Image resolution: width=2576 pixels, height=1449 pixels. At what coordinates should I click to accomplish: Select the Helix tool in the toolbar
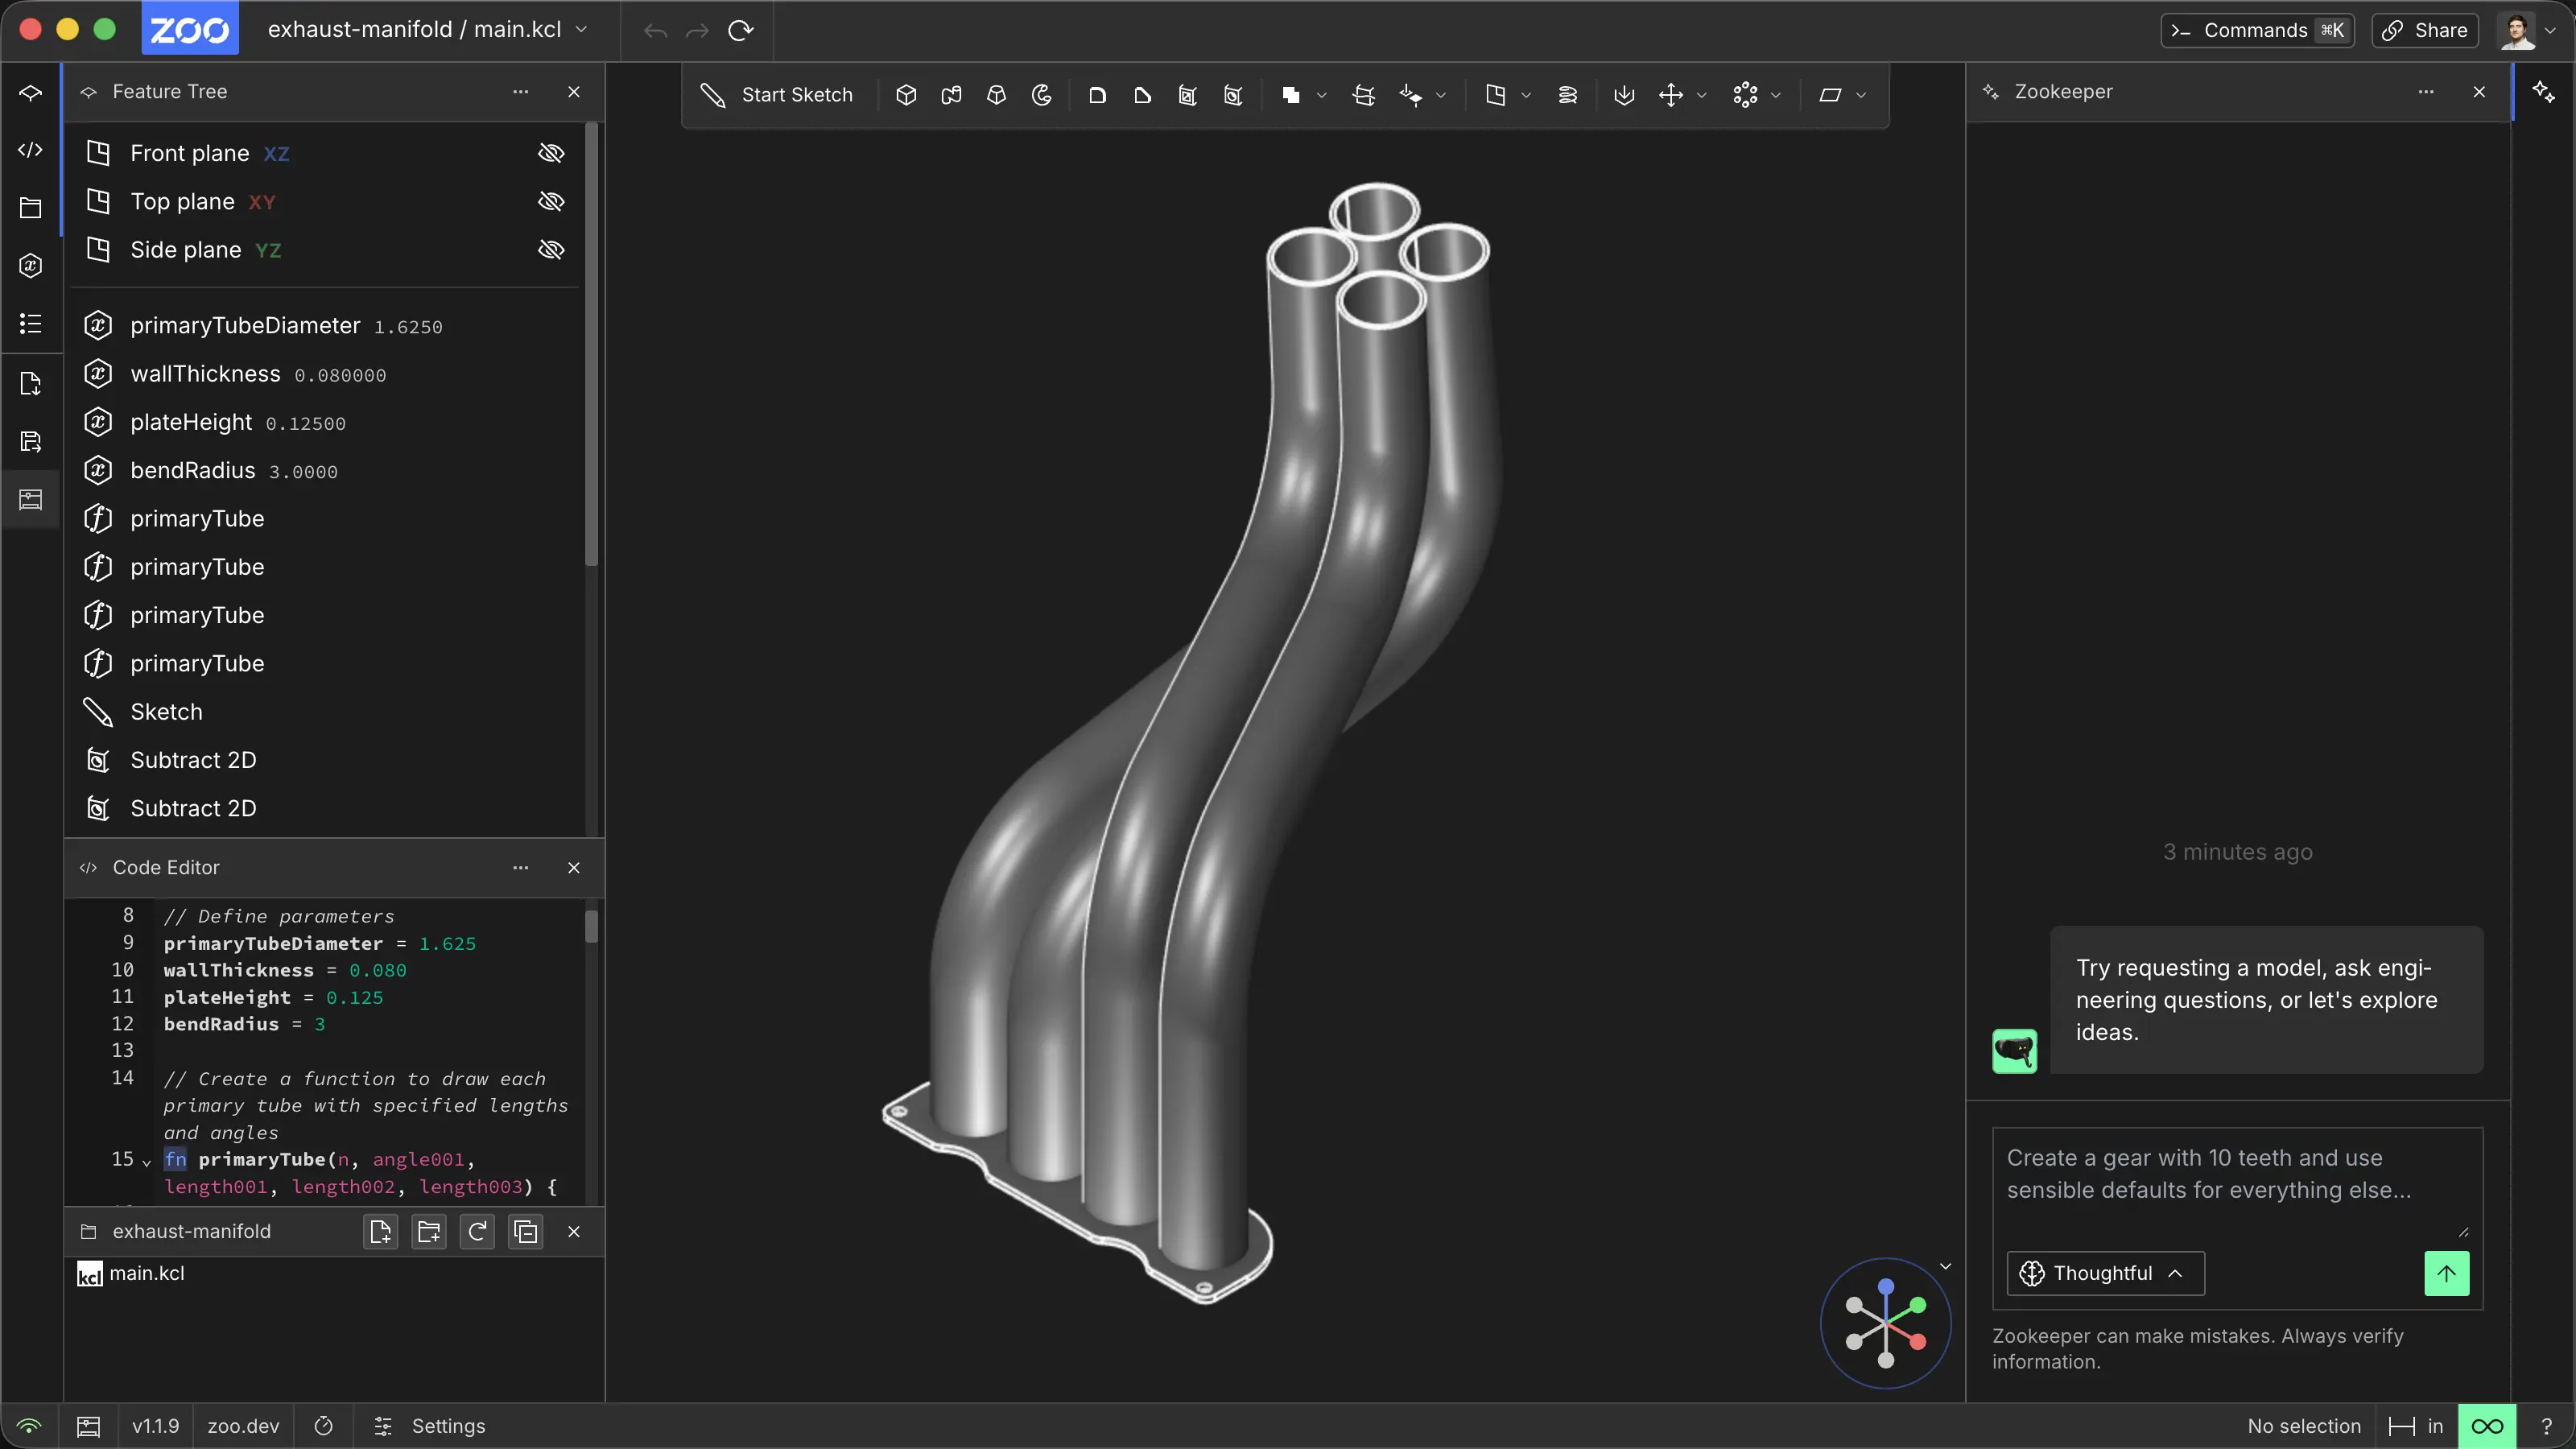point(1568,95)
